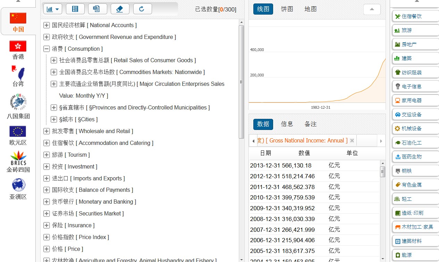Open the chart type dropdown button
This screenshot has width=439, height=262.
[x=53, y=9]
